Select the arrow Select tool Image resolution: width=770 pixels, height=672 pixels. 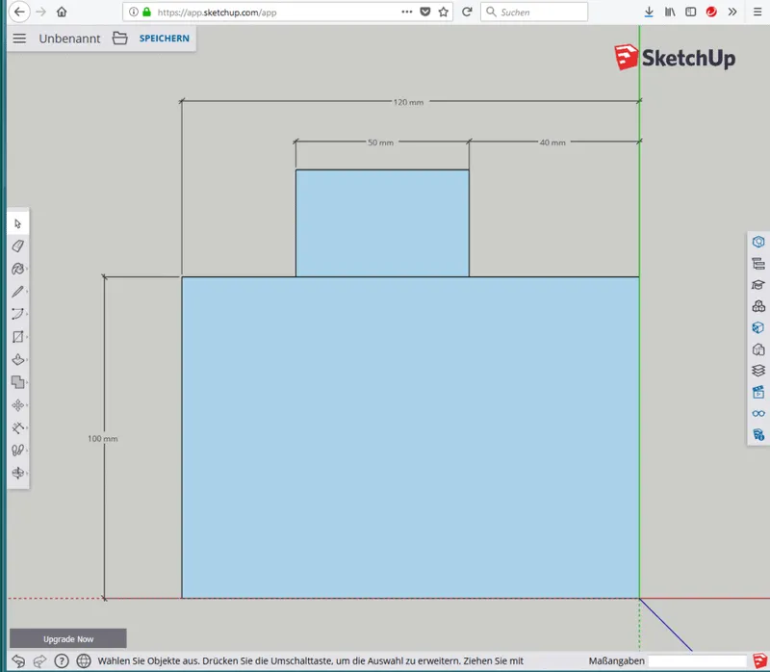tap(16, 222)
